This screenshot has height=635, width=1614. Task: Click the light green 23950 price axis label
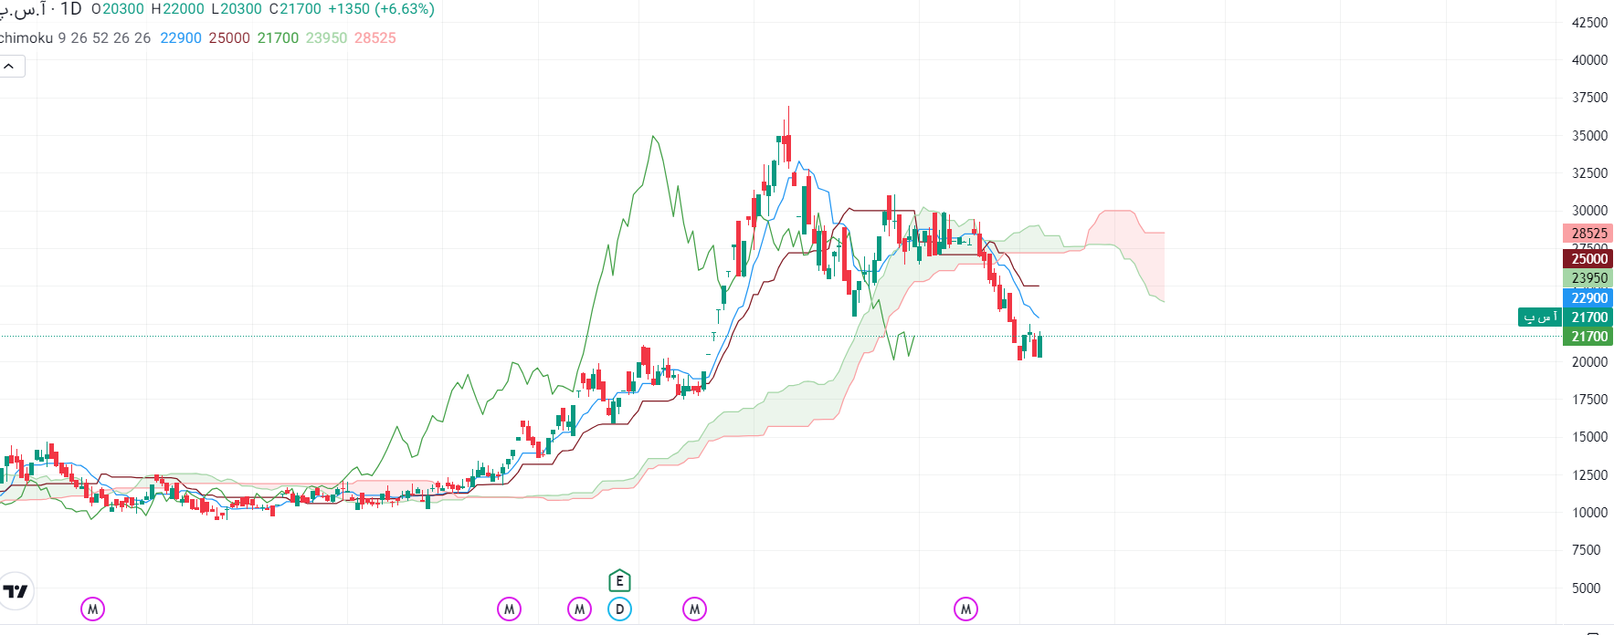tap(1588, 278)
